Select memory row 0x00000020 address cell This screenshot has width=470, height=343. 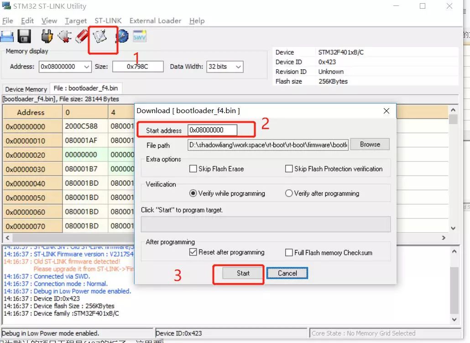pos(32,155)
